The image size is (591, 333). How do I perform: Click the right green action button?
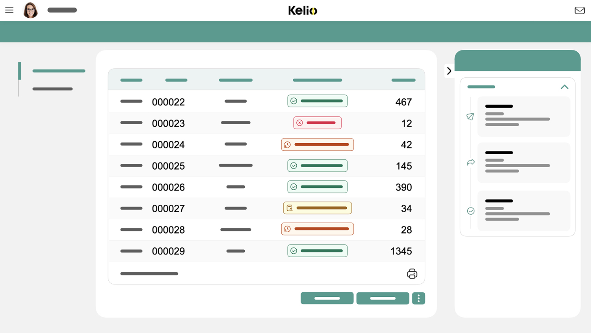tap(383, 298)
